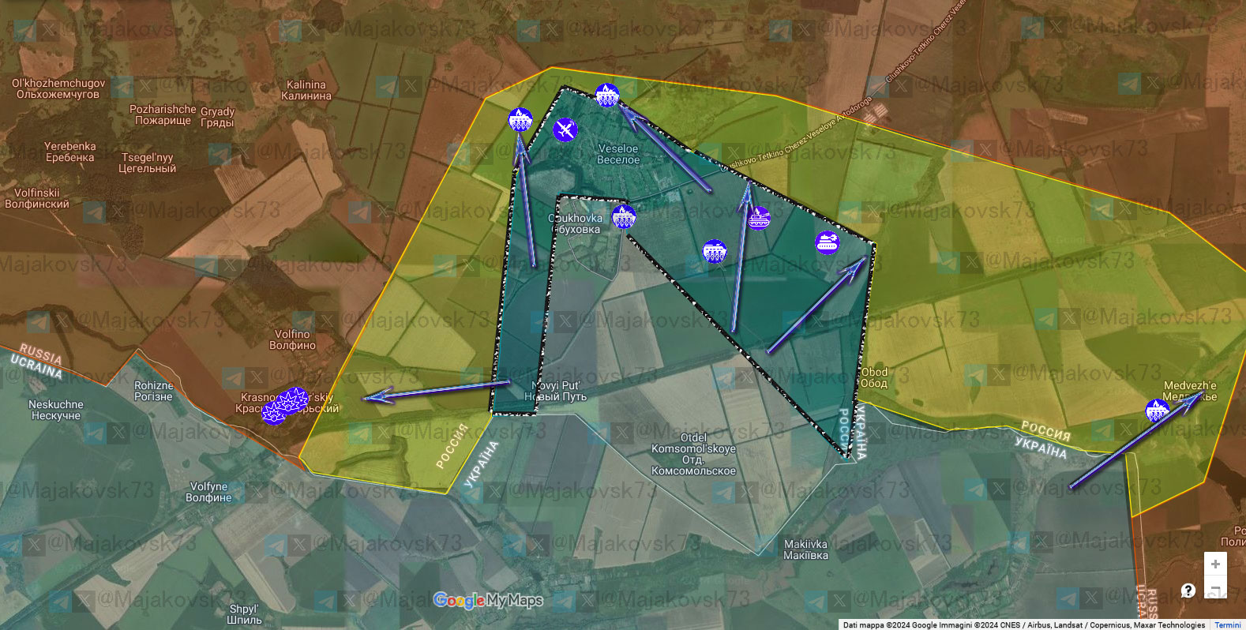Select the Rohizne place label

click(x=153, y=391)
